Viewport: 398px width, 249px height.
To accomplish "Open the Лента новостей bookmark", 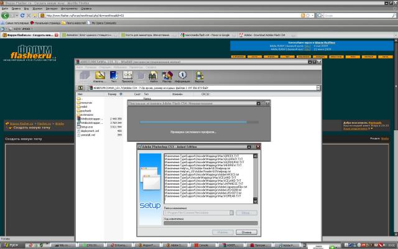I will pos(74,23).
